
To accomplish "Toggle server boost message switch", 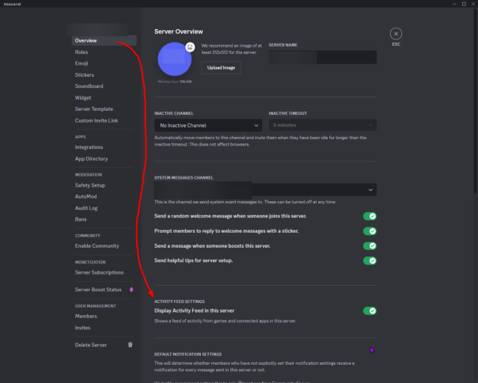I will 370,246.
